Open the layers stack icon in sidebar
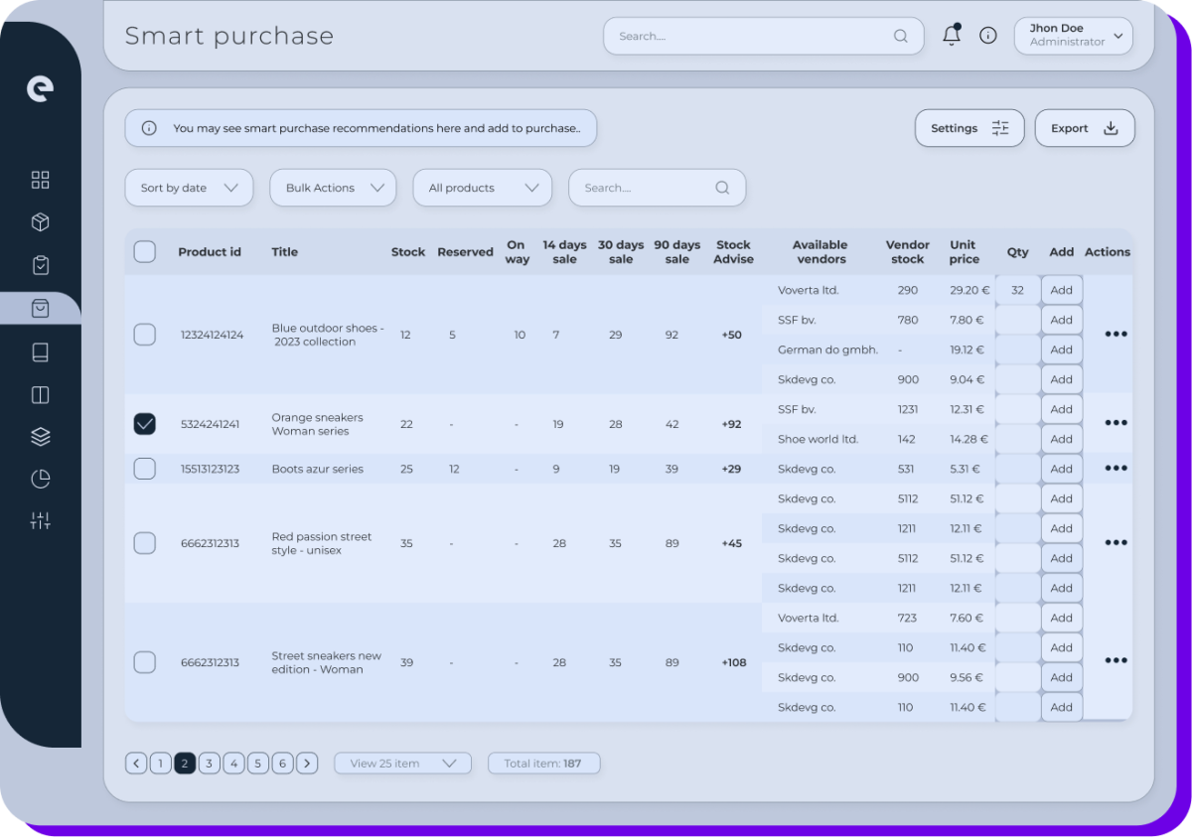The height and width of the screenshot is (837, 1192). pos(40,436)
